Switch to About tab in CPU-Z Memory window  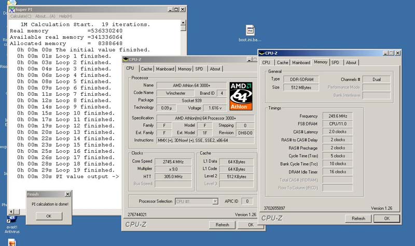[351, 63]
